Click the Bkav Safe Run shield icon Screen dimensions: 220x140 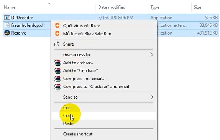pyautogui.click(x=57, y=34)
